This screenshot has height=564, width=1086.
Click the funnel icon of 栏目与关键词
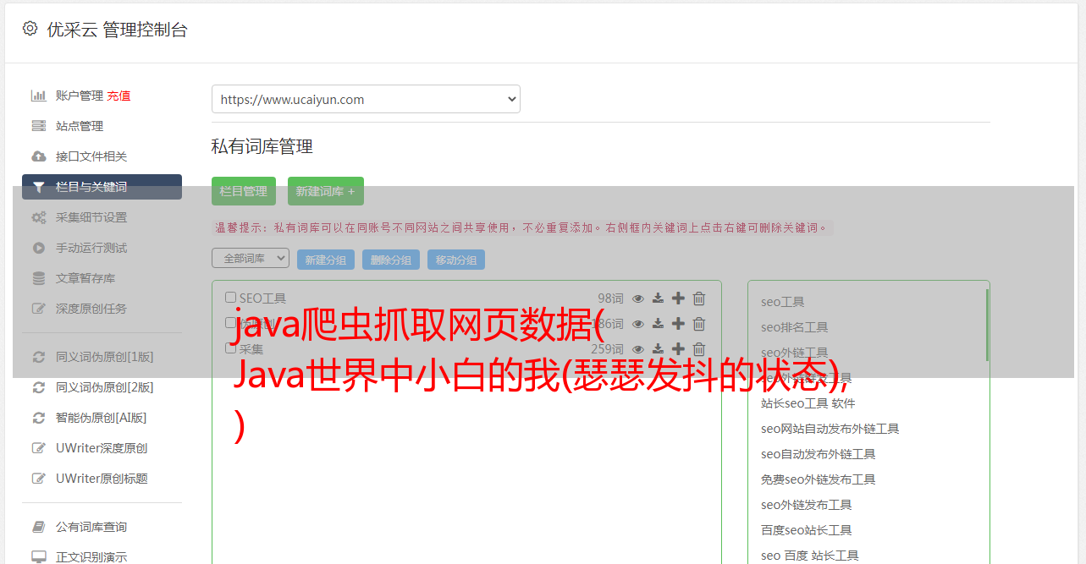[x=39, y=187]
